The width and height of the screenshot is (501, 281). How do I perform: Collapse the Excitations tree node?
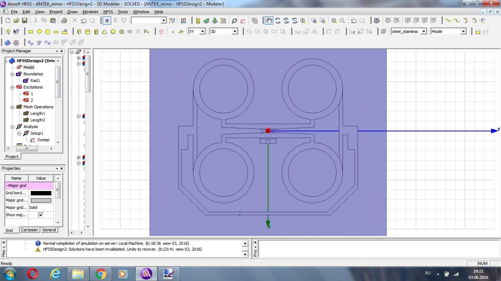13,87
